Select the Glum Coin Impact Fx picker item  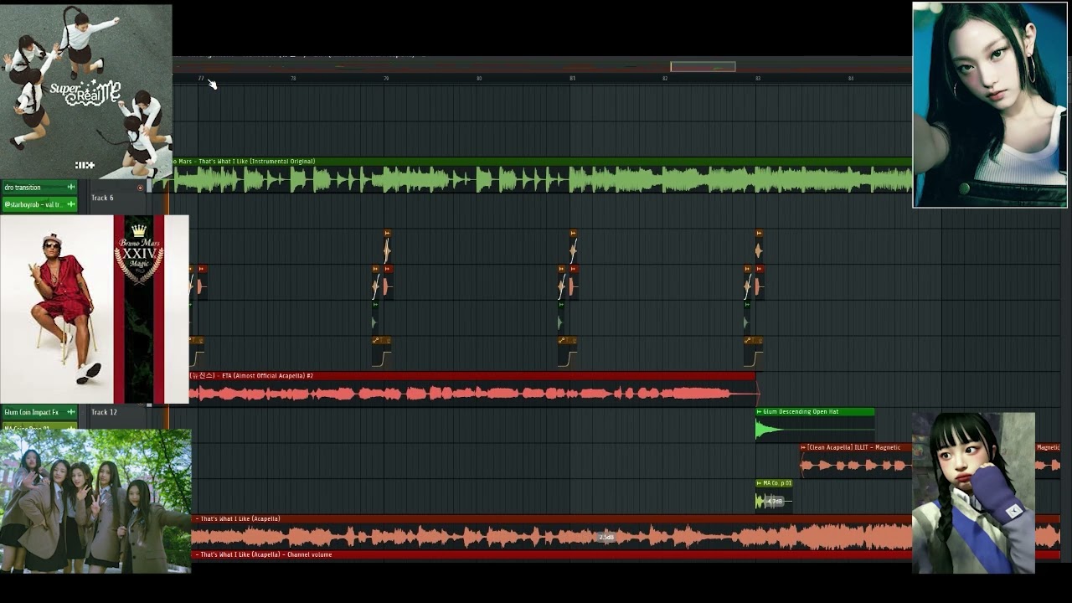pos(39,412)
